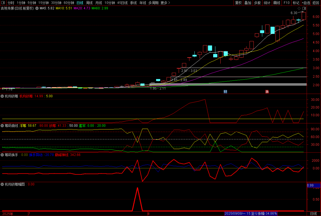Click the panel layout icon at top-left corner
Viewport: 321px width, 216px height.
3,3
